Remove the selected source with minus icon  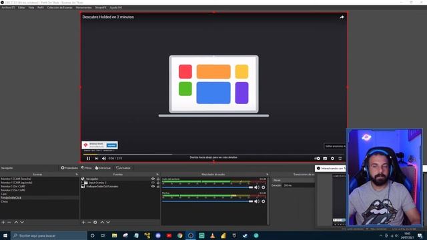pos(89,222)
